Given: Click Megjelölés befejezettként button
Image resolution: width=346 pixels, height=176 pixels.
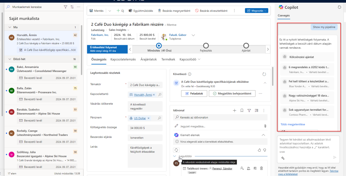Looking at the screenshot, I should [x=232, y=94].
